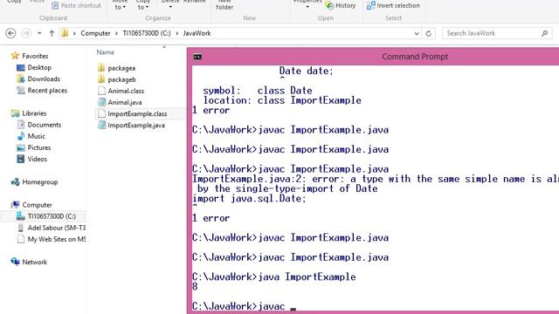
Task: Click the Forward navigation arrow
Action: click(x=26, y=33)
